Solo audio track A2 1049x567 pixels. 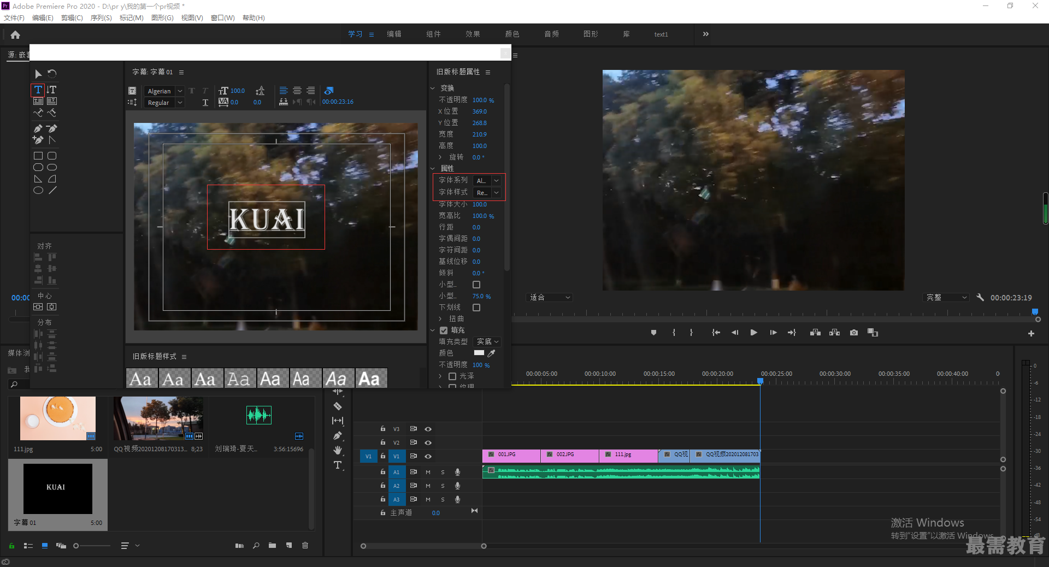click(x=443, y=486)
